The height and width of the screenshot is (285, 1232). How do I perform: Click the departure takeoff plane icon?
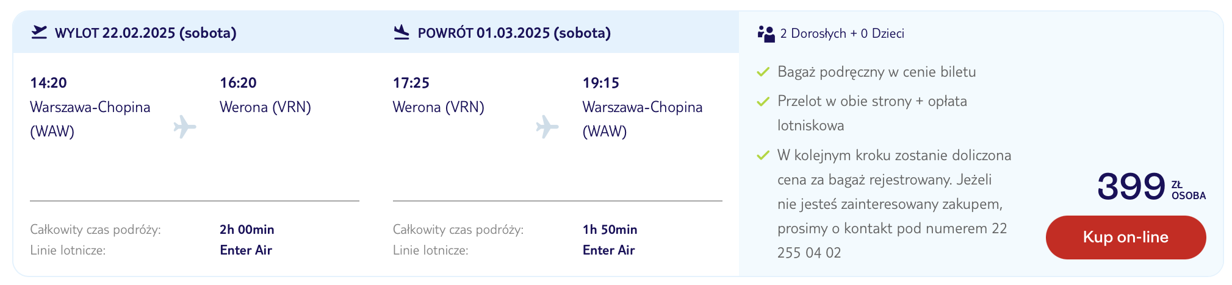(x=39, y=32)
